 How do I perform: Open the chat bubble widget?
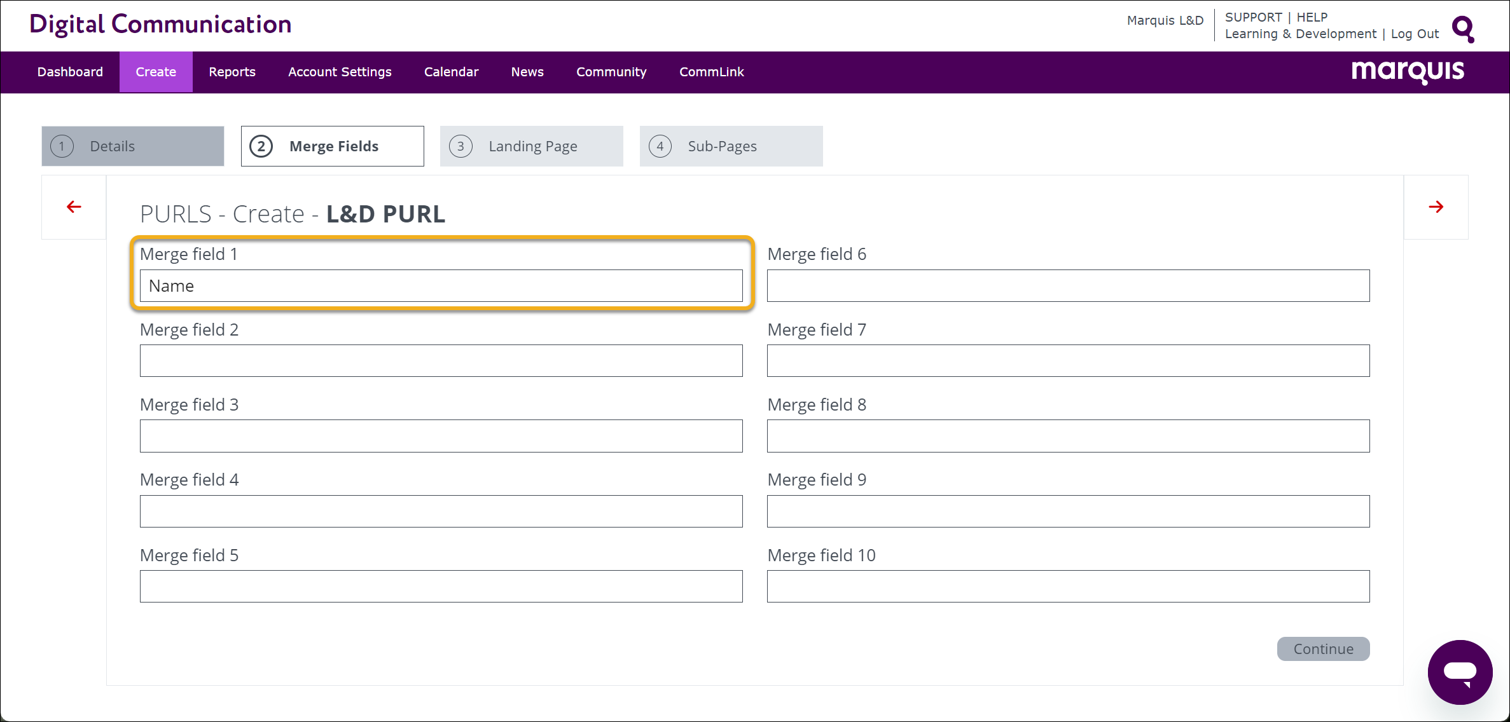(1460, 672)
